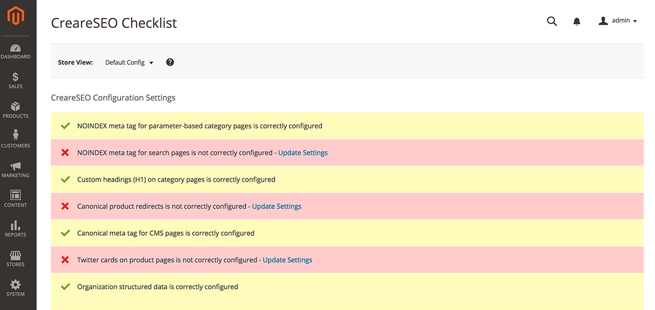Viewport: 655px width, 310px height.
Task: Open the admin account dropdown
Action: pos(618,21)
